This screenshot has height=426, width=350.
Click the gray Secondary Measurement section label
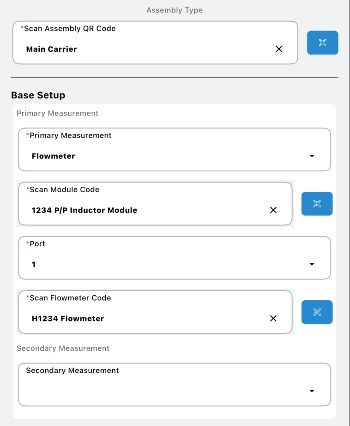(63, 348)
